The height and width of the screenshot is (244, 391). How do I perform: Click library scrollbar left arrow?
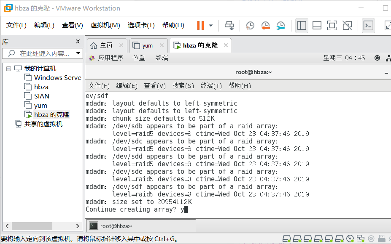point(7,226)
